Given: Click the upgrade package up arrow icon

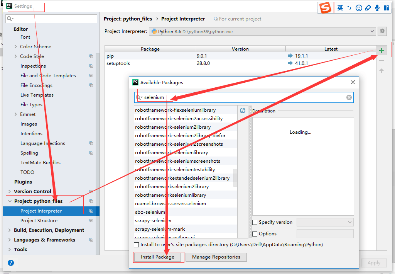Looking at the screenshot, I should coord(381,71).
